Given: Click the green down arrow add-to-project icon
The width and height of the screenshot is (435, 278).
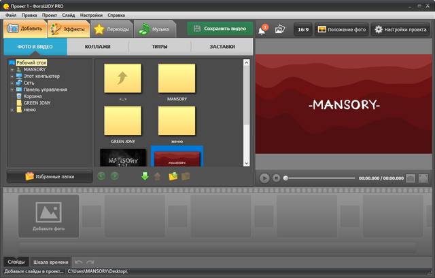Looking at the screenshot, I should pos(144,176).
